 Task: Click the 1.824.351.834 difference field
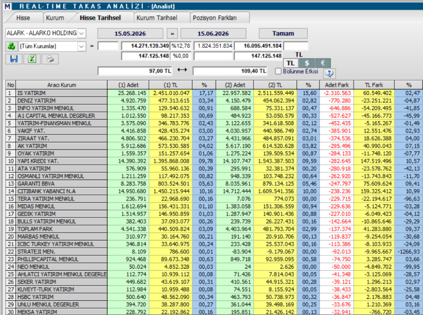tap(213, 46)
